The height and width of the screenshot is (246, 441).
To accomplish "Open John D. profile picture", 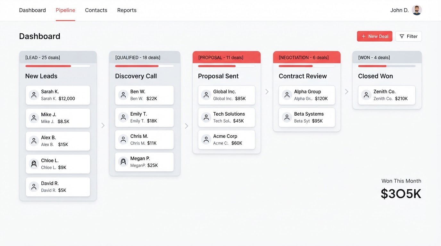I will (417, 10).
